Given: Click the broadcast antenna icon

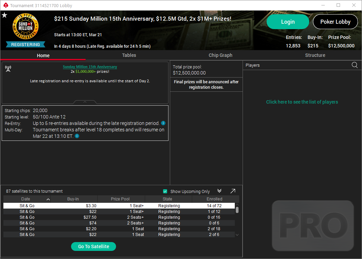Looking at the screenshot, I should pos(8,69).
